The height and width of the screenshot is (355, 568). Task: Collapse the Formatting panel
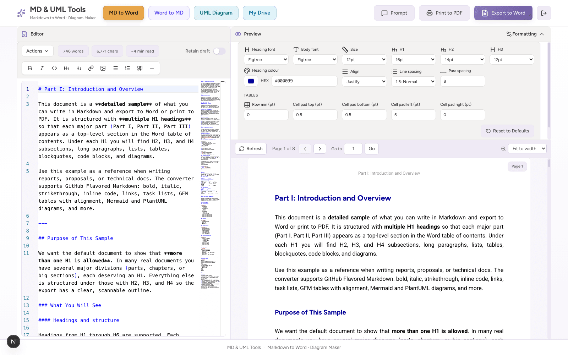pyautogui.click(x=525, y=34)
